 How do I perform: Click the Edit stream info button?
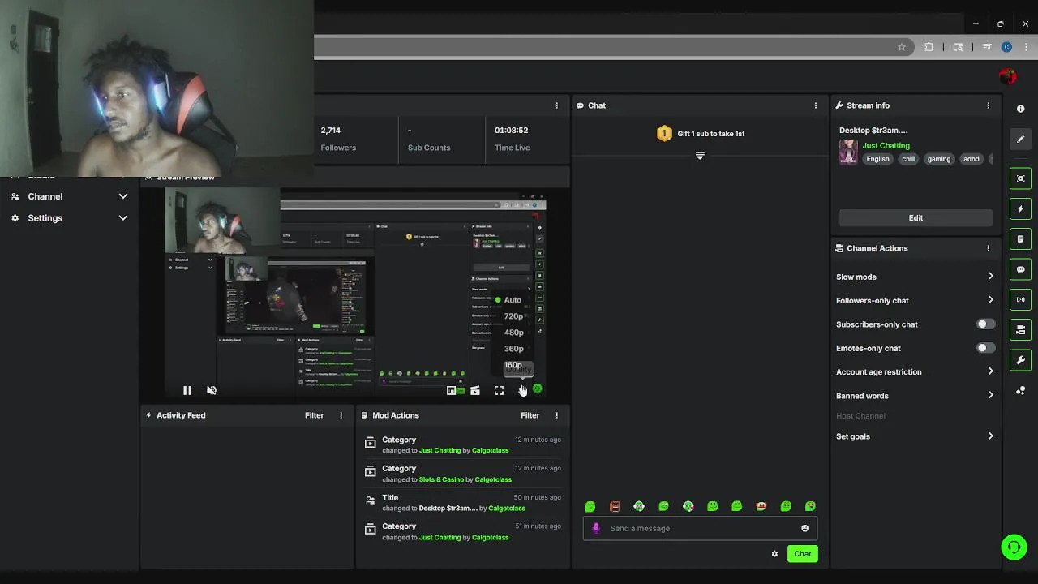(916, 217)
